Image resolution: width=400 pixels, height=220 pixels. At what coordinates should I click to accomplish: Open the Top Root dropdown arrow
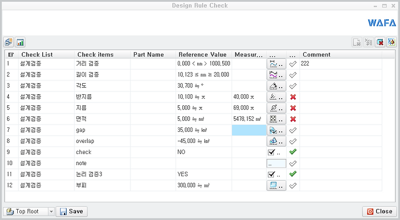(x=51, y=212)
